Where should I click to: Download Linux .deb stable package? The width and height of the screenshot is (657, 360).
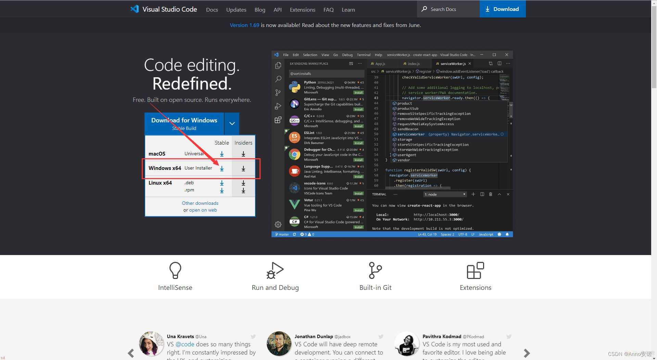click(x=222, y=183)
